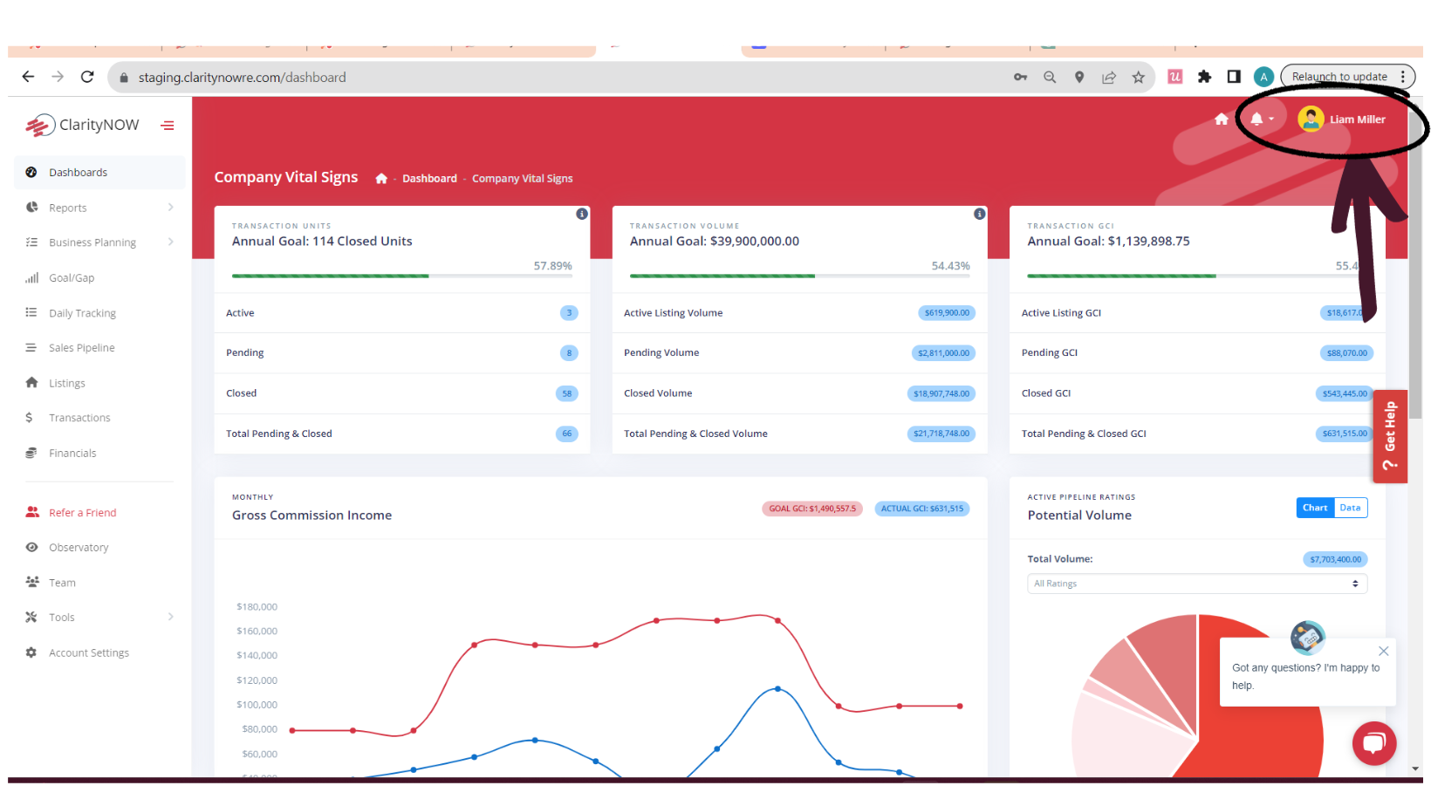This screenshot has height=806, width=1431.
Task: Open the All Ratings dropdown
Action: pos(1197,584)
